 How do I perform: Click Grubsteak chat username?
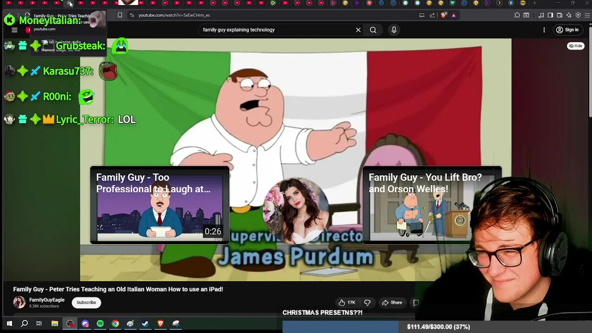coord(80,46)
